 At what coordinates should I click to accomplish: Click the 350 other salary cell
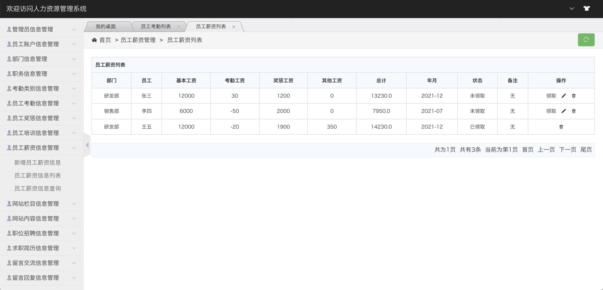(332, 127)
